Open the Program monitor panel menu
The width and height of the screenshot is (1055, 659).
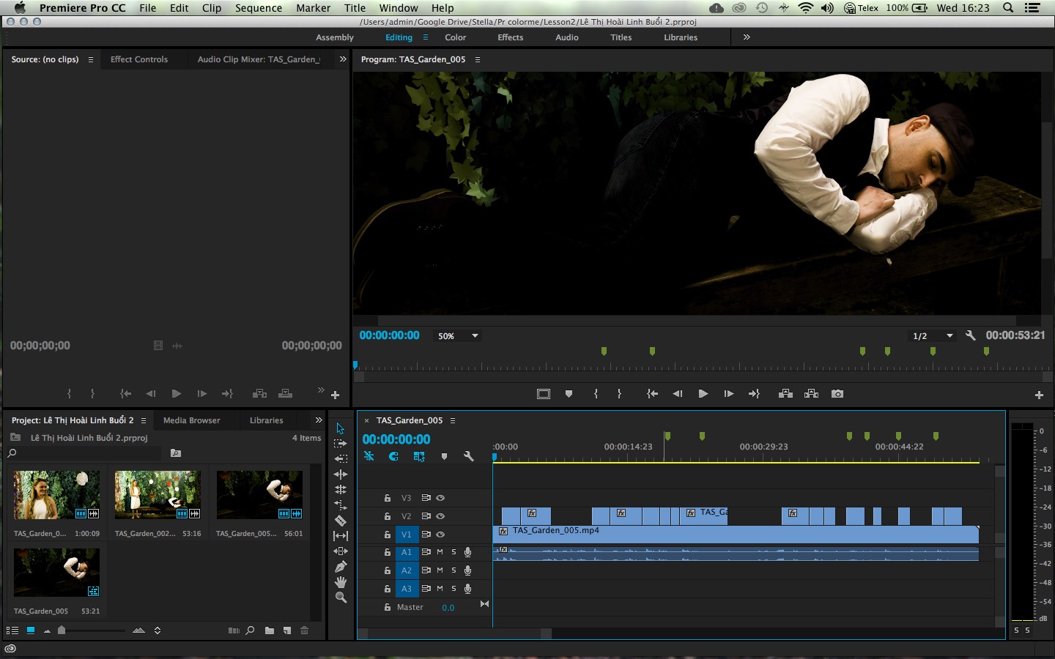pos(478,59)
